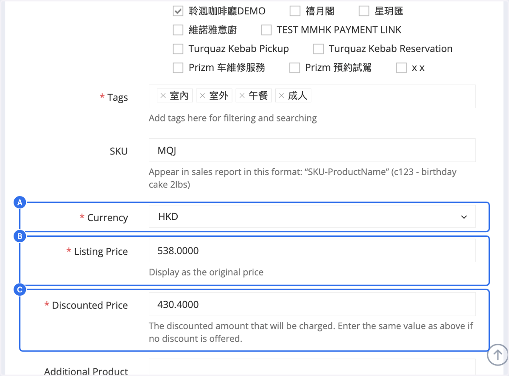The width and height of the screenshot is (509, 376).
Task: Click 'Add tags here for filtering' hint text
Action: click(x=233, y=118)
